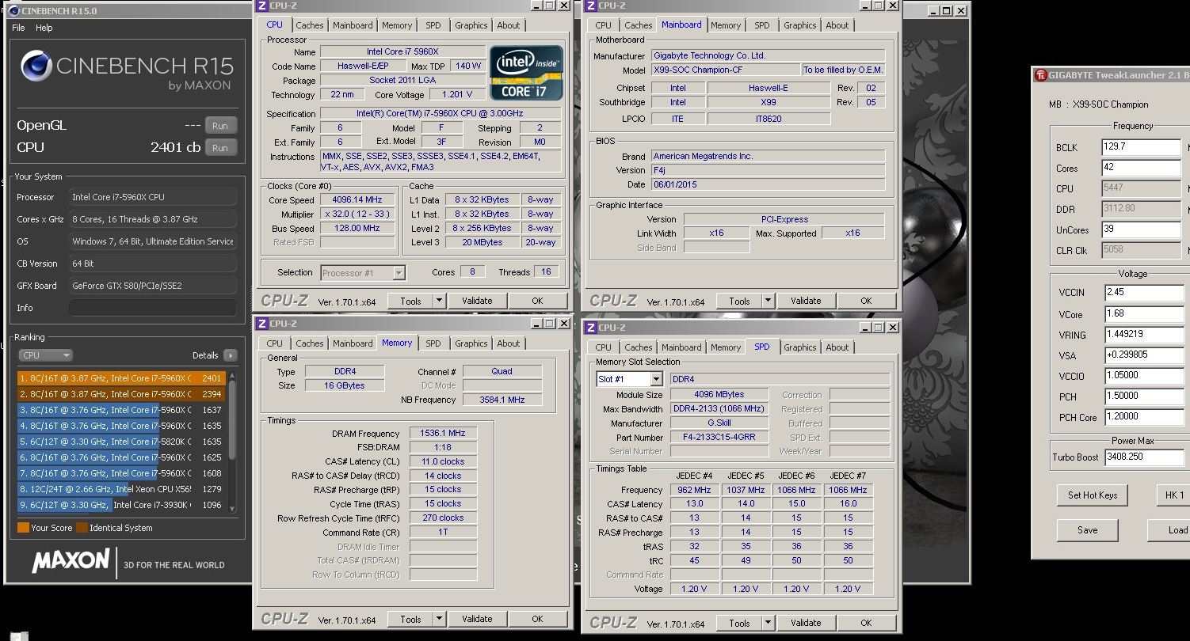Click OK in Mainboard window
The height and width of the screenshot is (641, 1190).
click(x=866, y=301)
